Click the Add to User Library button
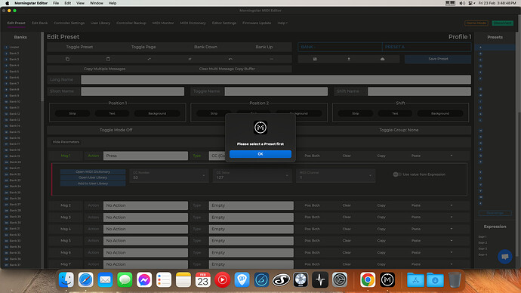This screenshot has height=293, width=521. pos(93,184)
